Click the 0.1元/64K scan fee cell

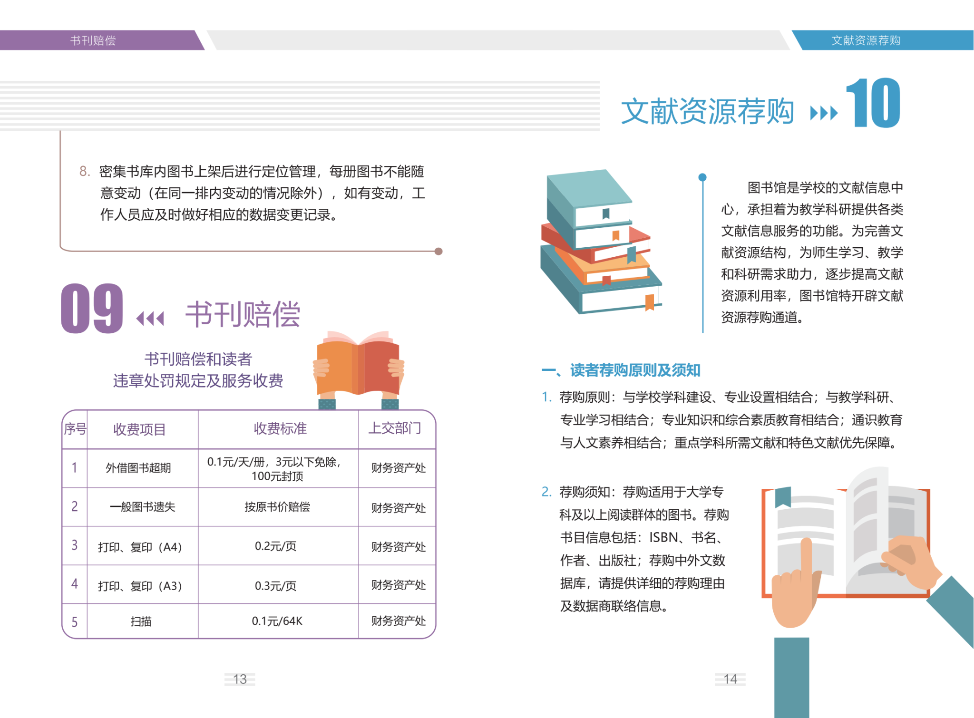pos(277,621)
